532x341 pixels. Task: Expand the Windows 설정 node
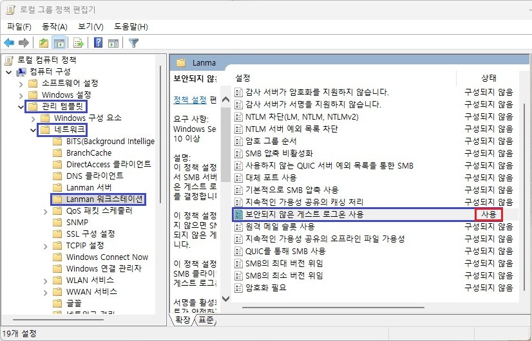21,95
